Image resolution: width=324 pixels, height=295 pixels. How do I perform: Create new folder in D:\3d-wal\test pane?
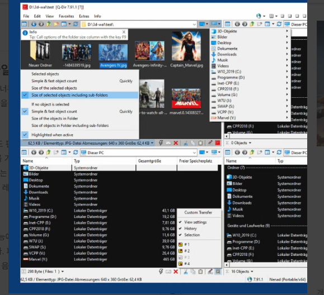[56, 24]
